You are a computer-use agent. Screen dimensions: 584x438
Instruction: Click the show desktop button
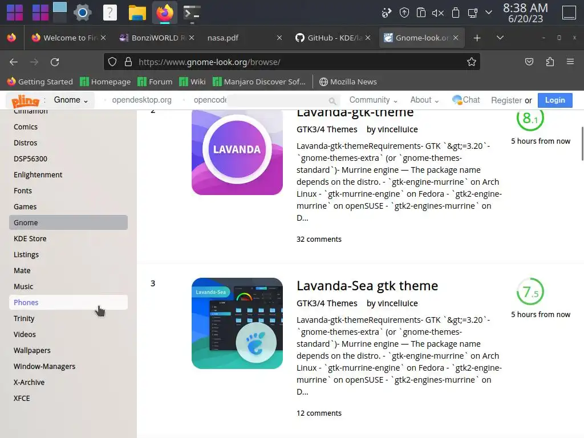click(x=569, y=13)
